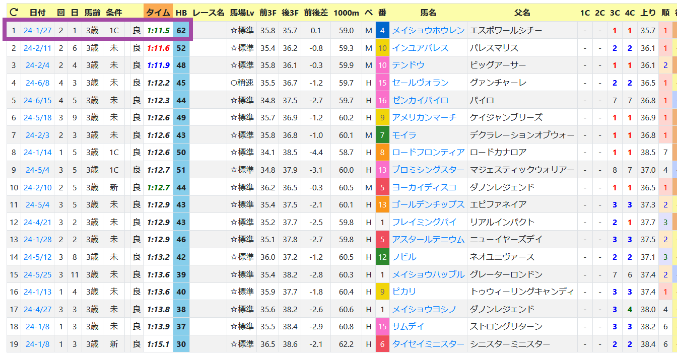Sort by the 前3F column header
The height and width of the screenshot is (357, 677).
(x=267, y=13)
